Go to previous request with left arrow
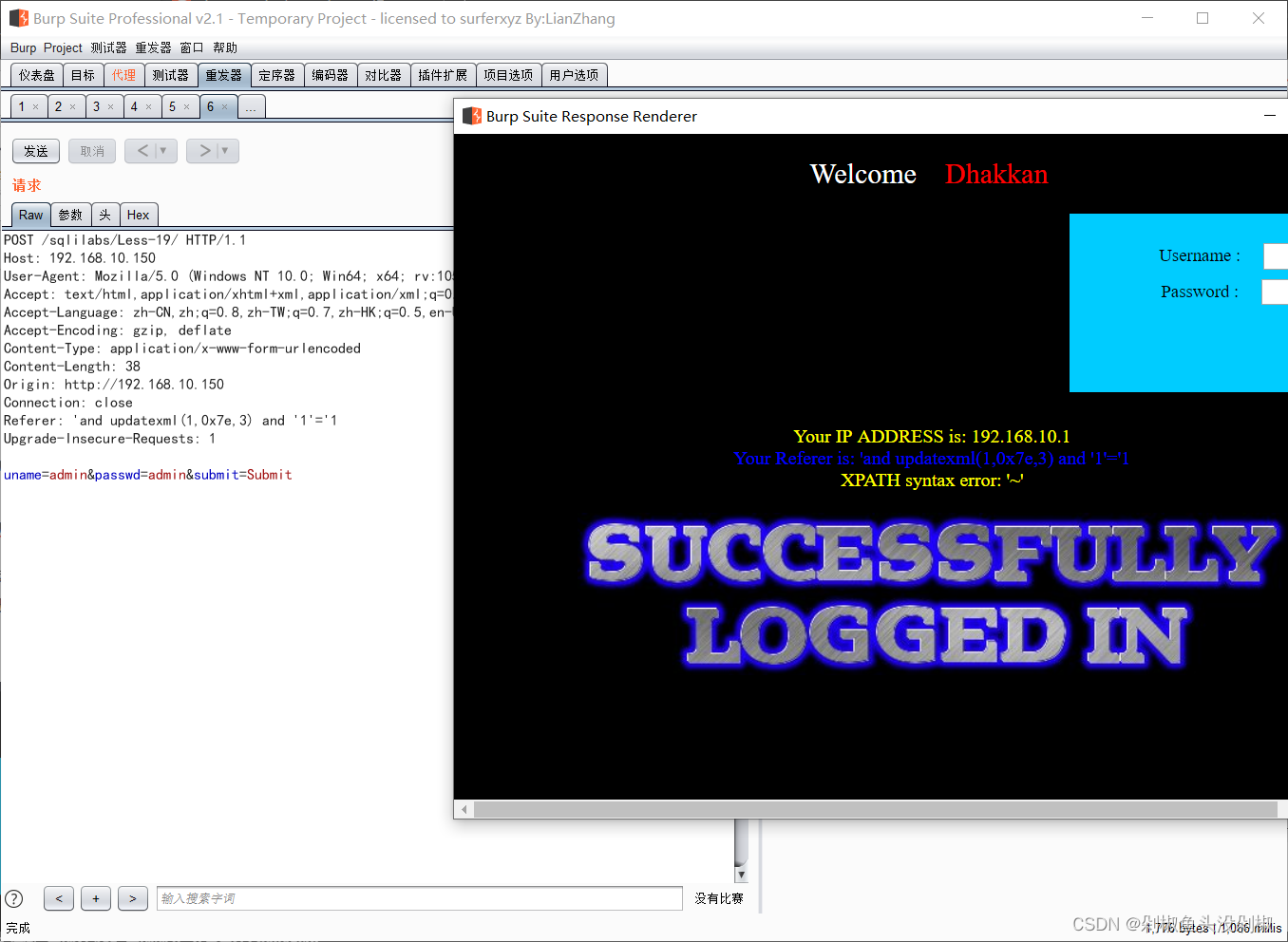 pos(142,151)
